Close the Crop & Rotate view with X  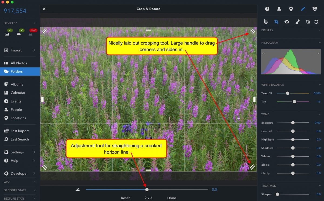tap(44, 9)
